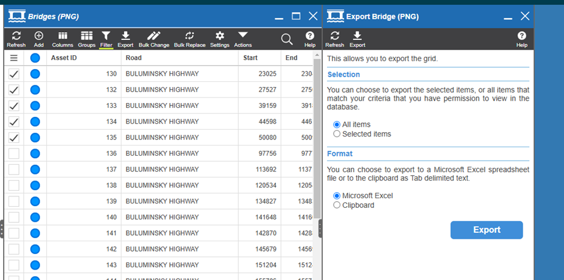Screen dimensions: 564x280
Task: Select Start value 97756
Action: [x=267, y=153]
